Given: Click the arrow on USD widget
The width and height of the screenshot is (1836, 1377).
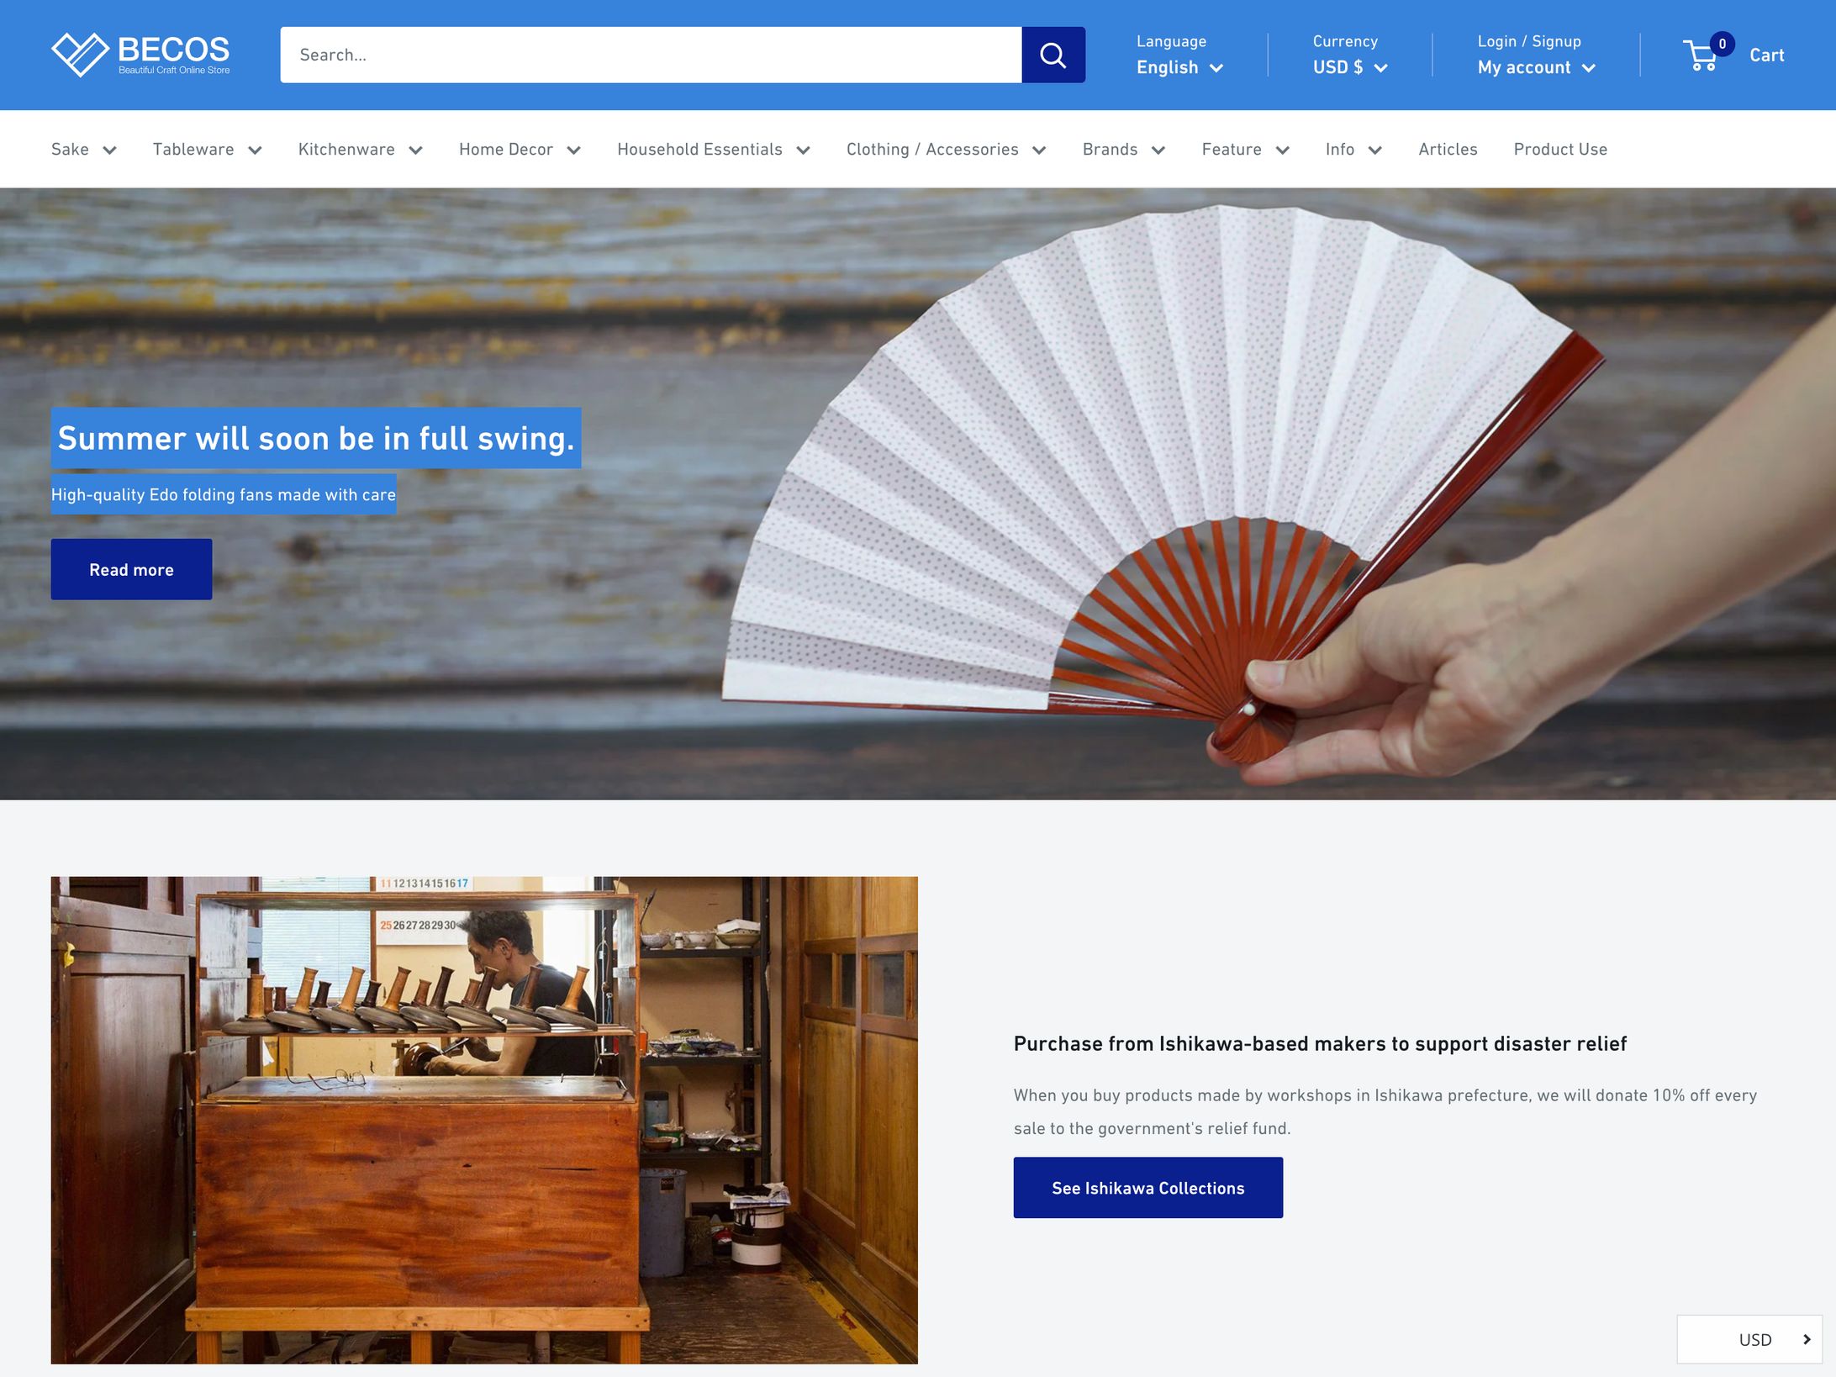Looking at the screenshot, I should (x=1806, y=1339).
